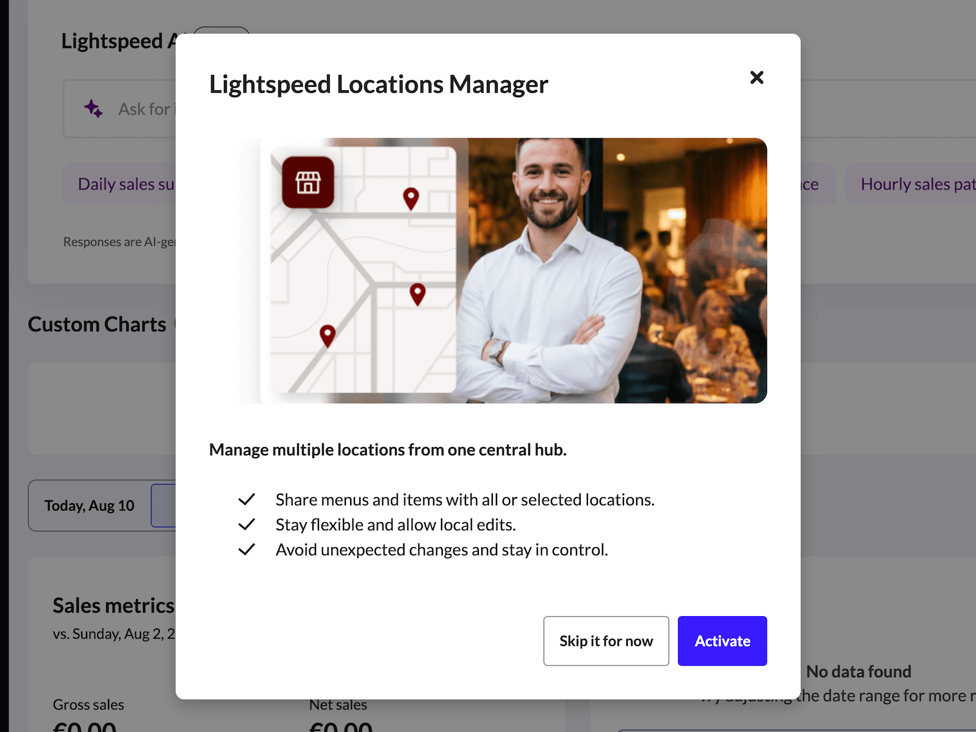Click 'Manage multiple locations from one central hub.'
Image resolution: width=976 pixels, height=732 pixels.
pyautogui.click(x=388, y=450)
